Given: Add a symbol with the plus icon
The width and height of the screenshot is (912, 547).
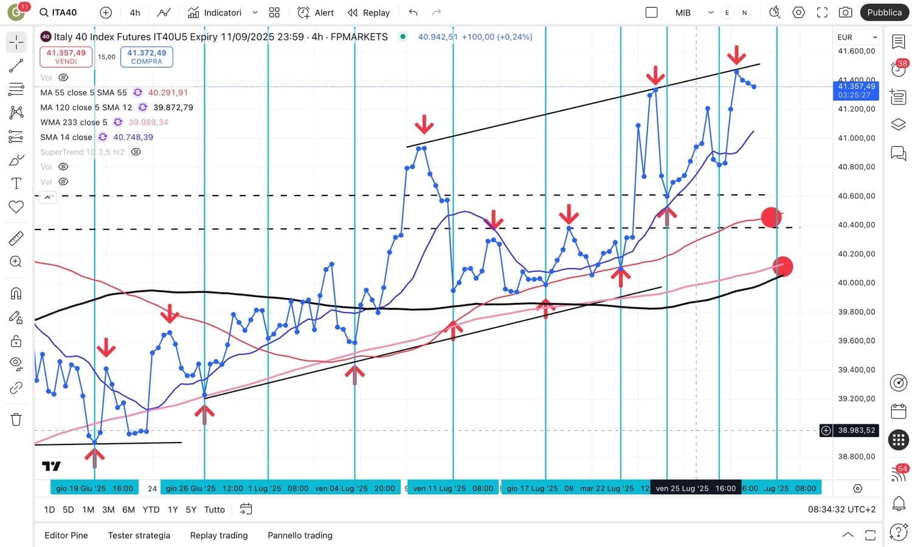Looking at the screenshot, I should (106, 12).
